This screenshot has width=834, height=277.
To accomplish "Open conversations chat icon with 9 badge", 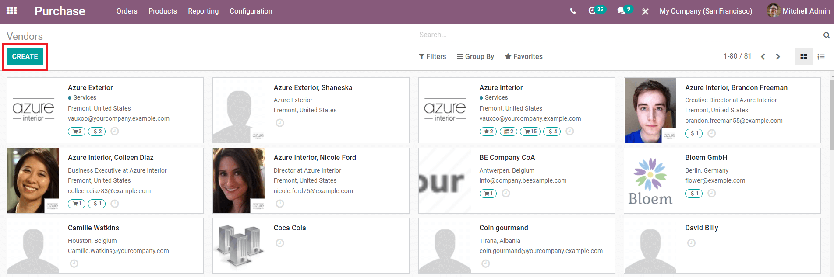I will tap(625, 10).
